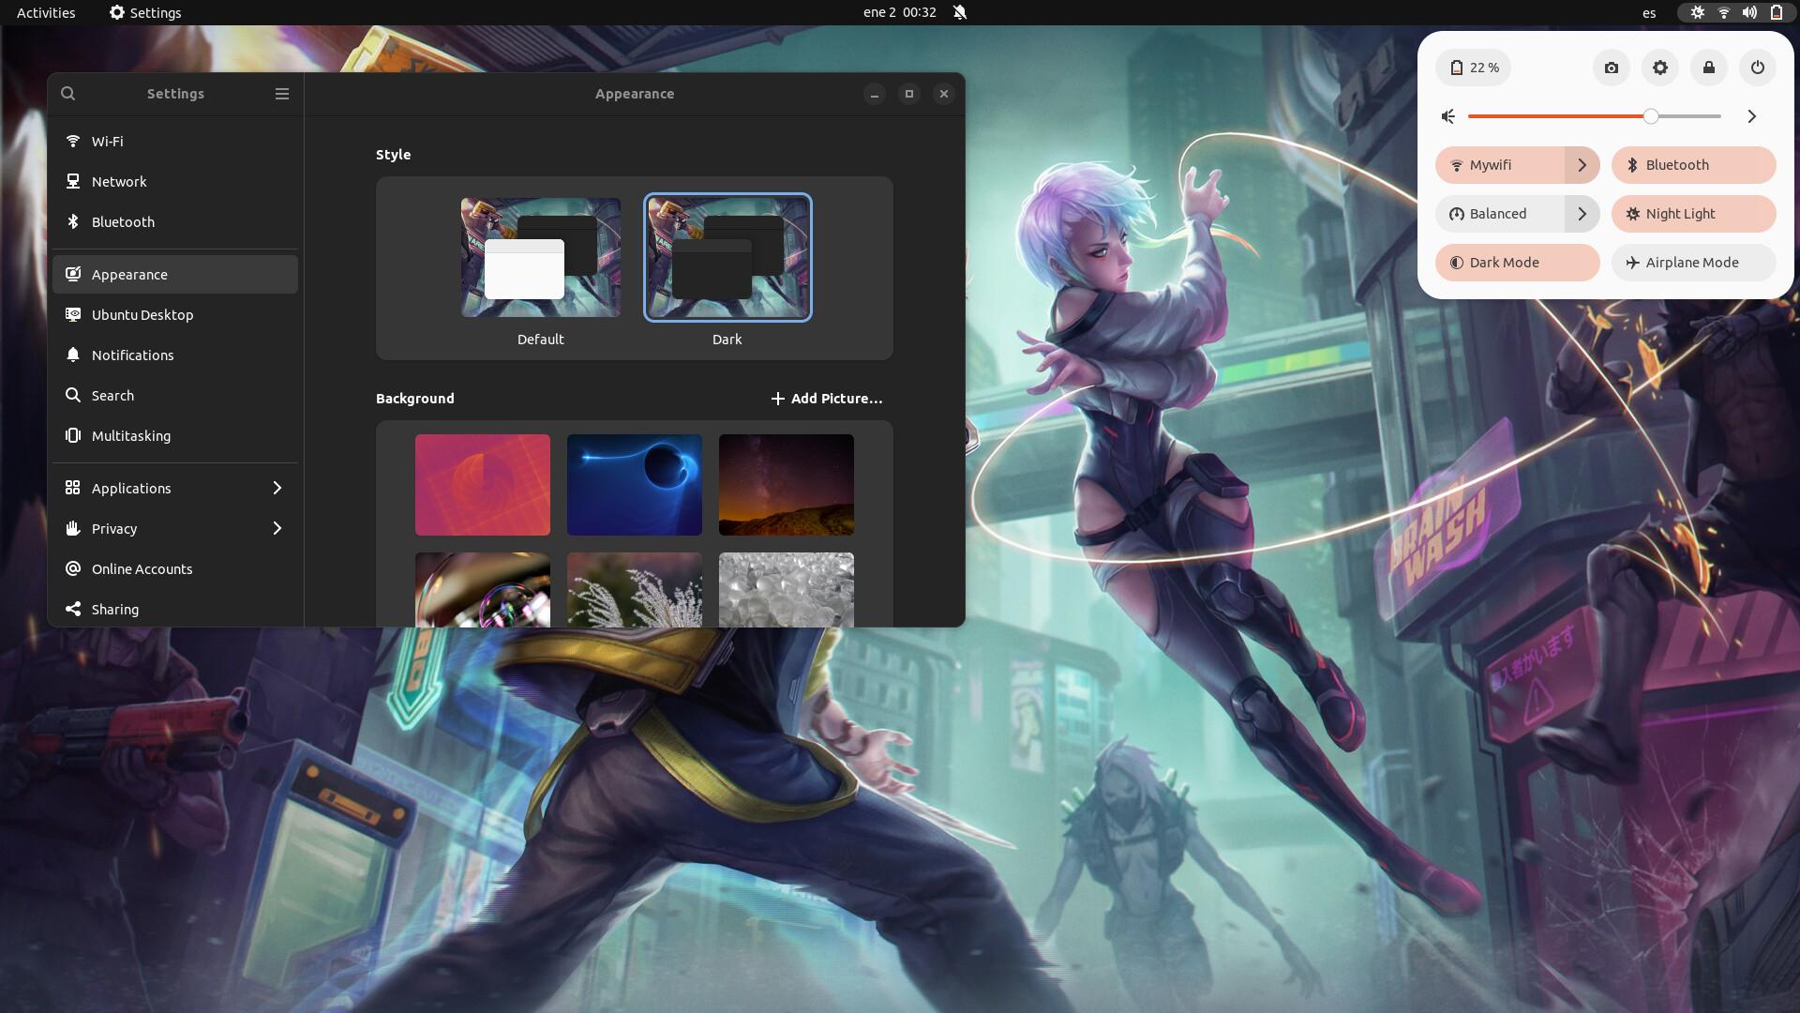The image size is (1800, 1013).
Task: Expand the Balanced power mode arrow
Action: 1582,214
